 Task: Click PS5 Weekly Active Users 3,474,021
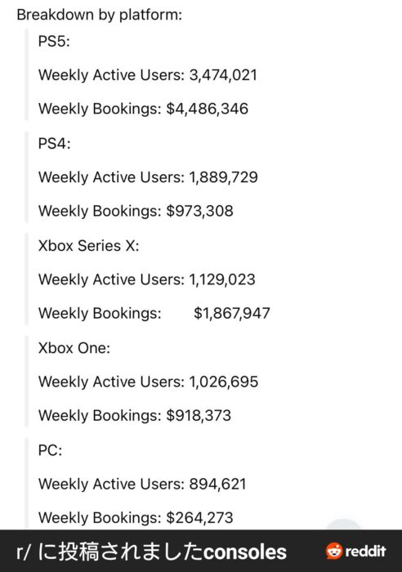(148, 75)
